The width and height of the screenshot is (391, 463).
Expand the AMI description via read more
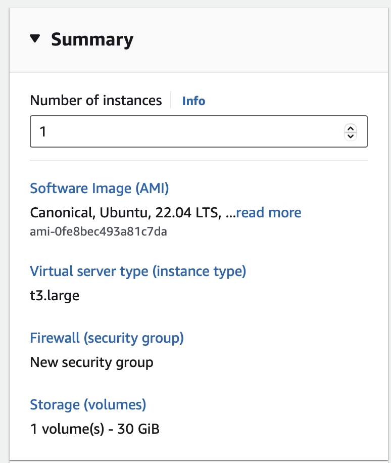(x=268, y=212)
